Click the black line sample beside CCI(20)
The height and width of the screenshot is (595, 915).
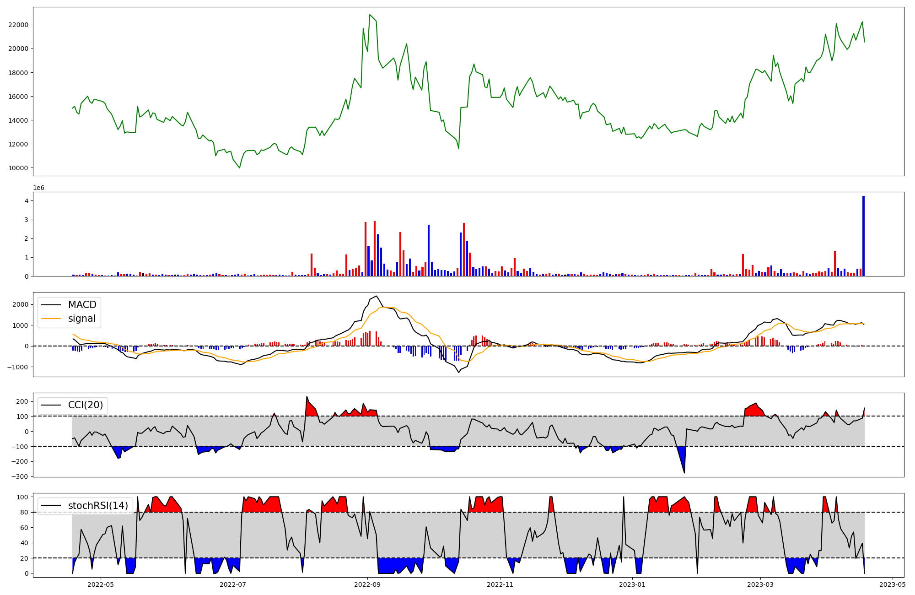(x=51, y=405)
